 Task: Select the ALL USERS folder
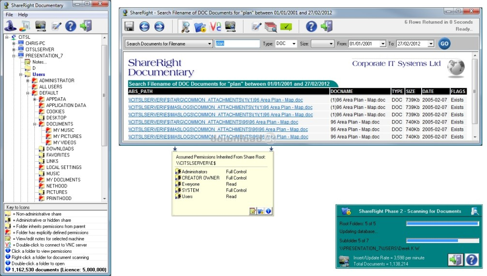tap(51, 87)
